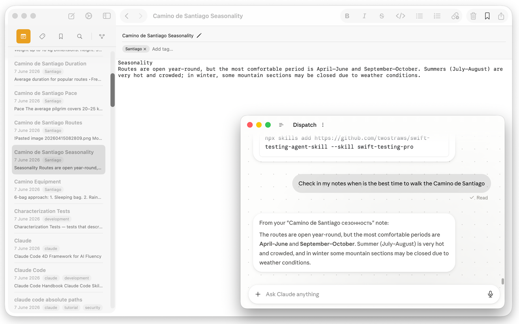Click the tutorial tag on absolute paths note
The image size is (519, 324).
click(71, 308)
